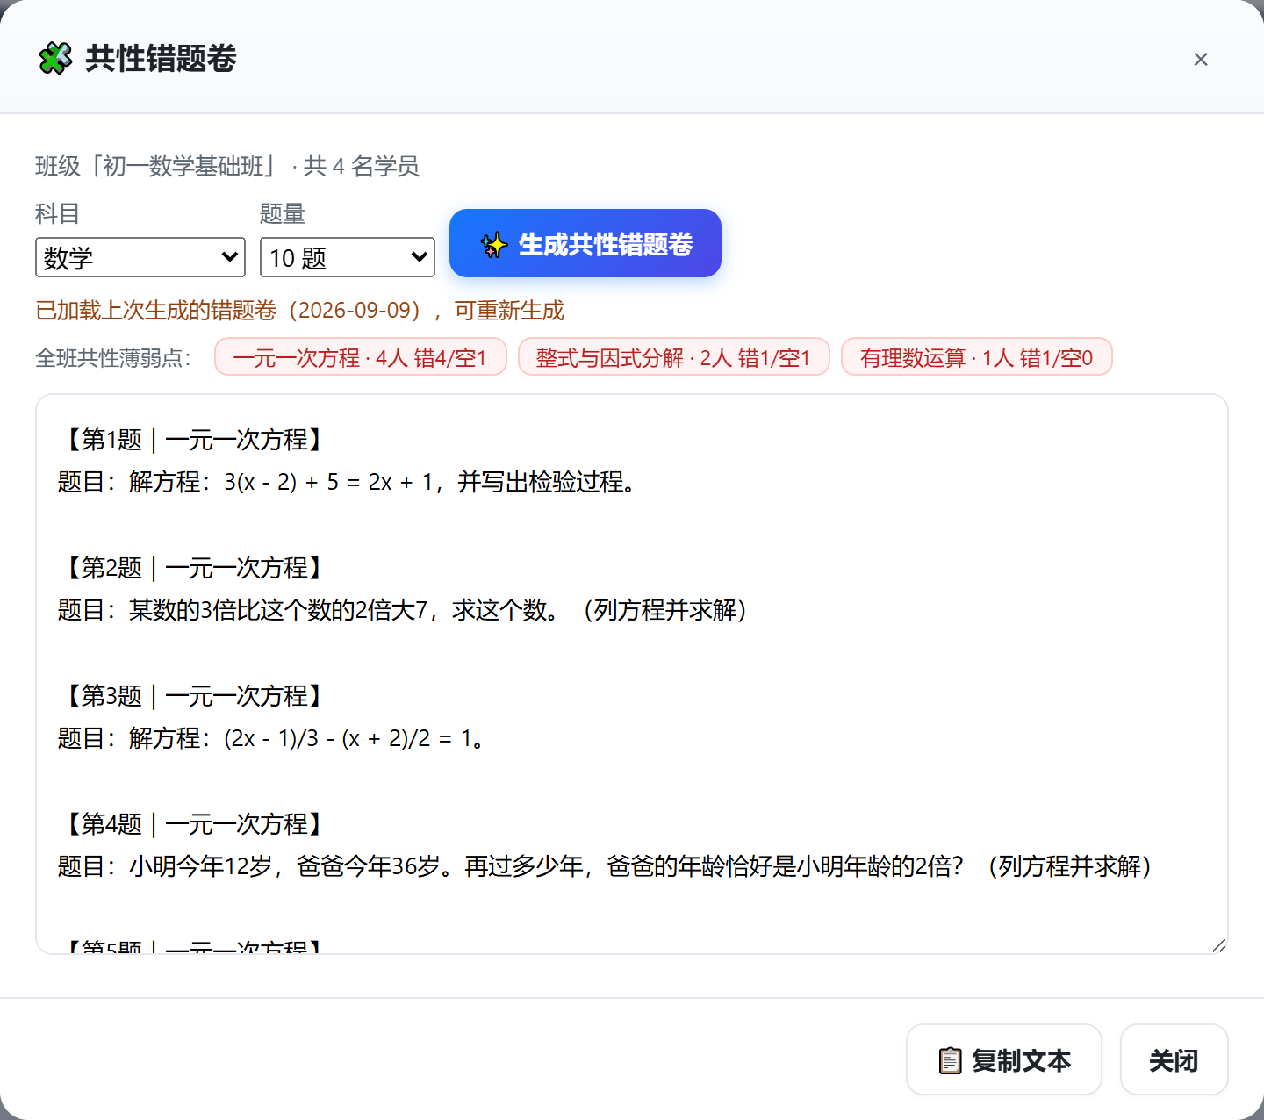The image size is (1264, 1120).
Task: Click the line about 小明今年12岁
Action: click(607, 866)
